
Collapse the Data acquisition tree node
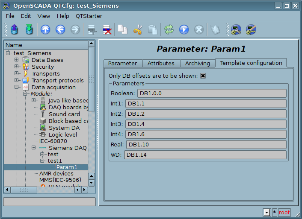pos(17,87)
